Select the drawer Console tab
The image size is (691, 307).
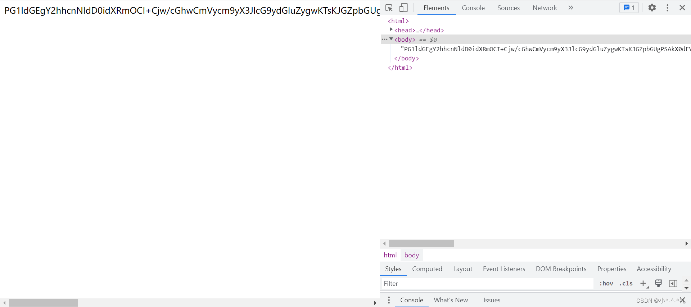411,300
